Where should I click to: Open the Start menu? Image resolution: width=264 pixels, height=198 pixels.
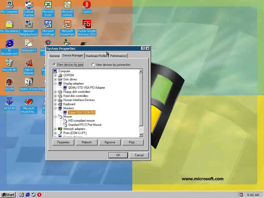(x=8, y=195)
